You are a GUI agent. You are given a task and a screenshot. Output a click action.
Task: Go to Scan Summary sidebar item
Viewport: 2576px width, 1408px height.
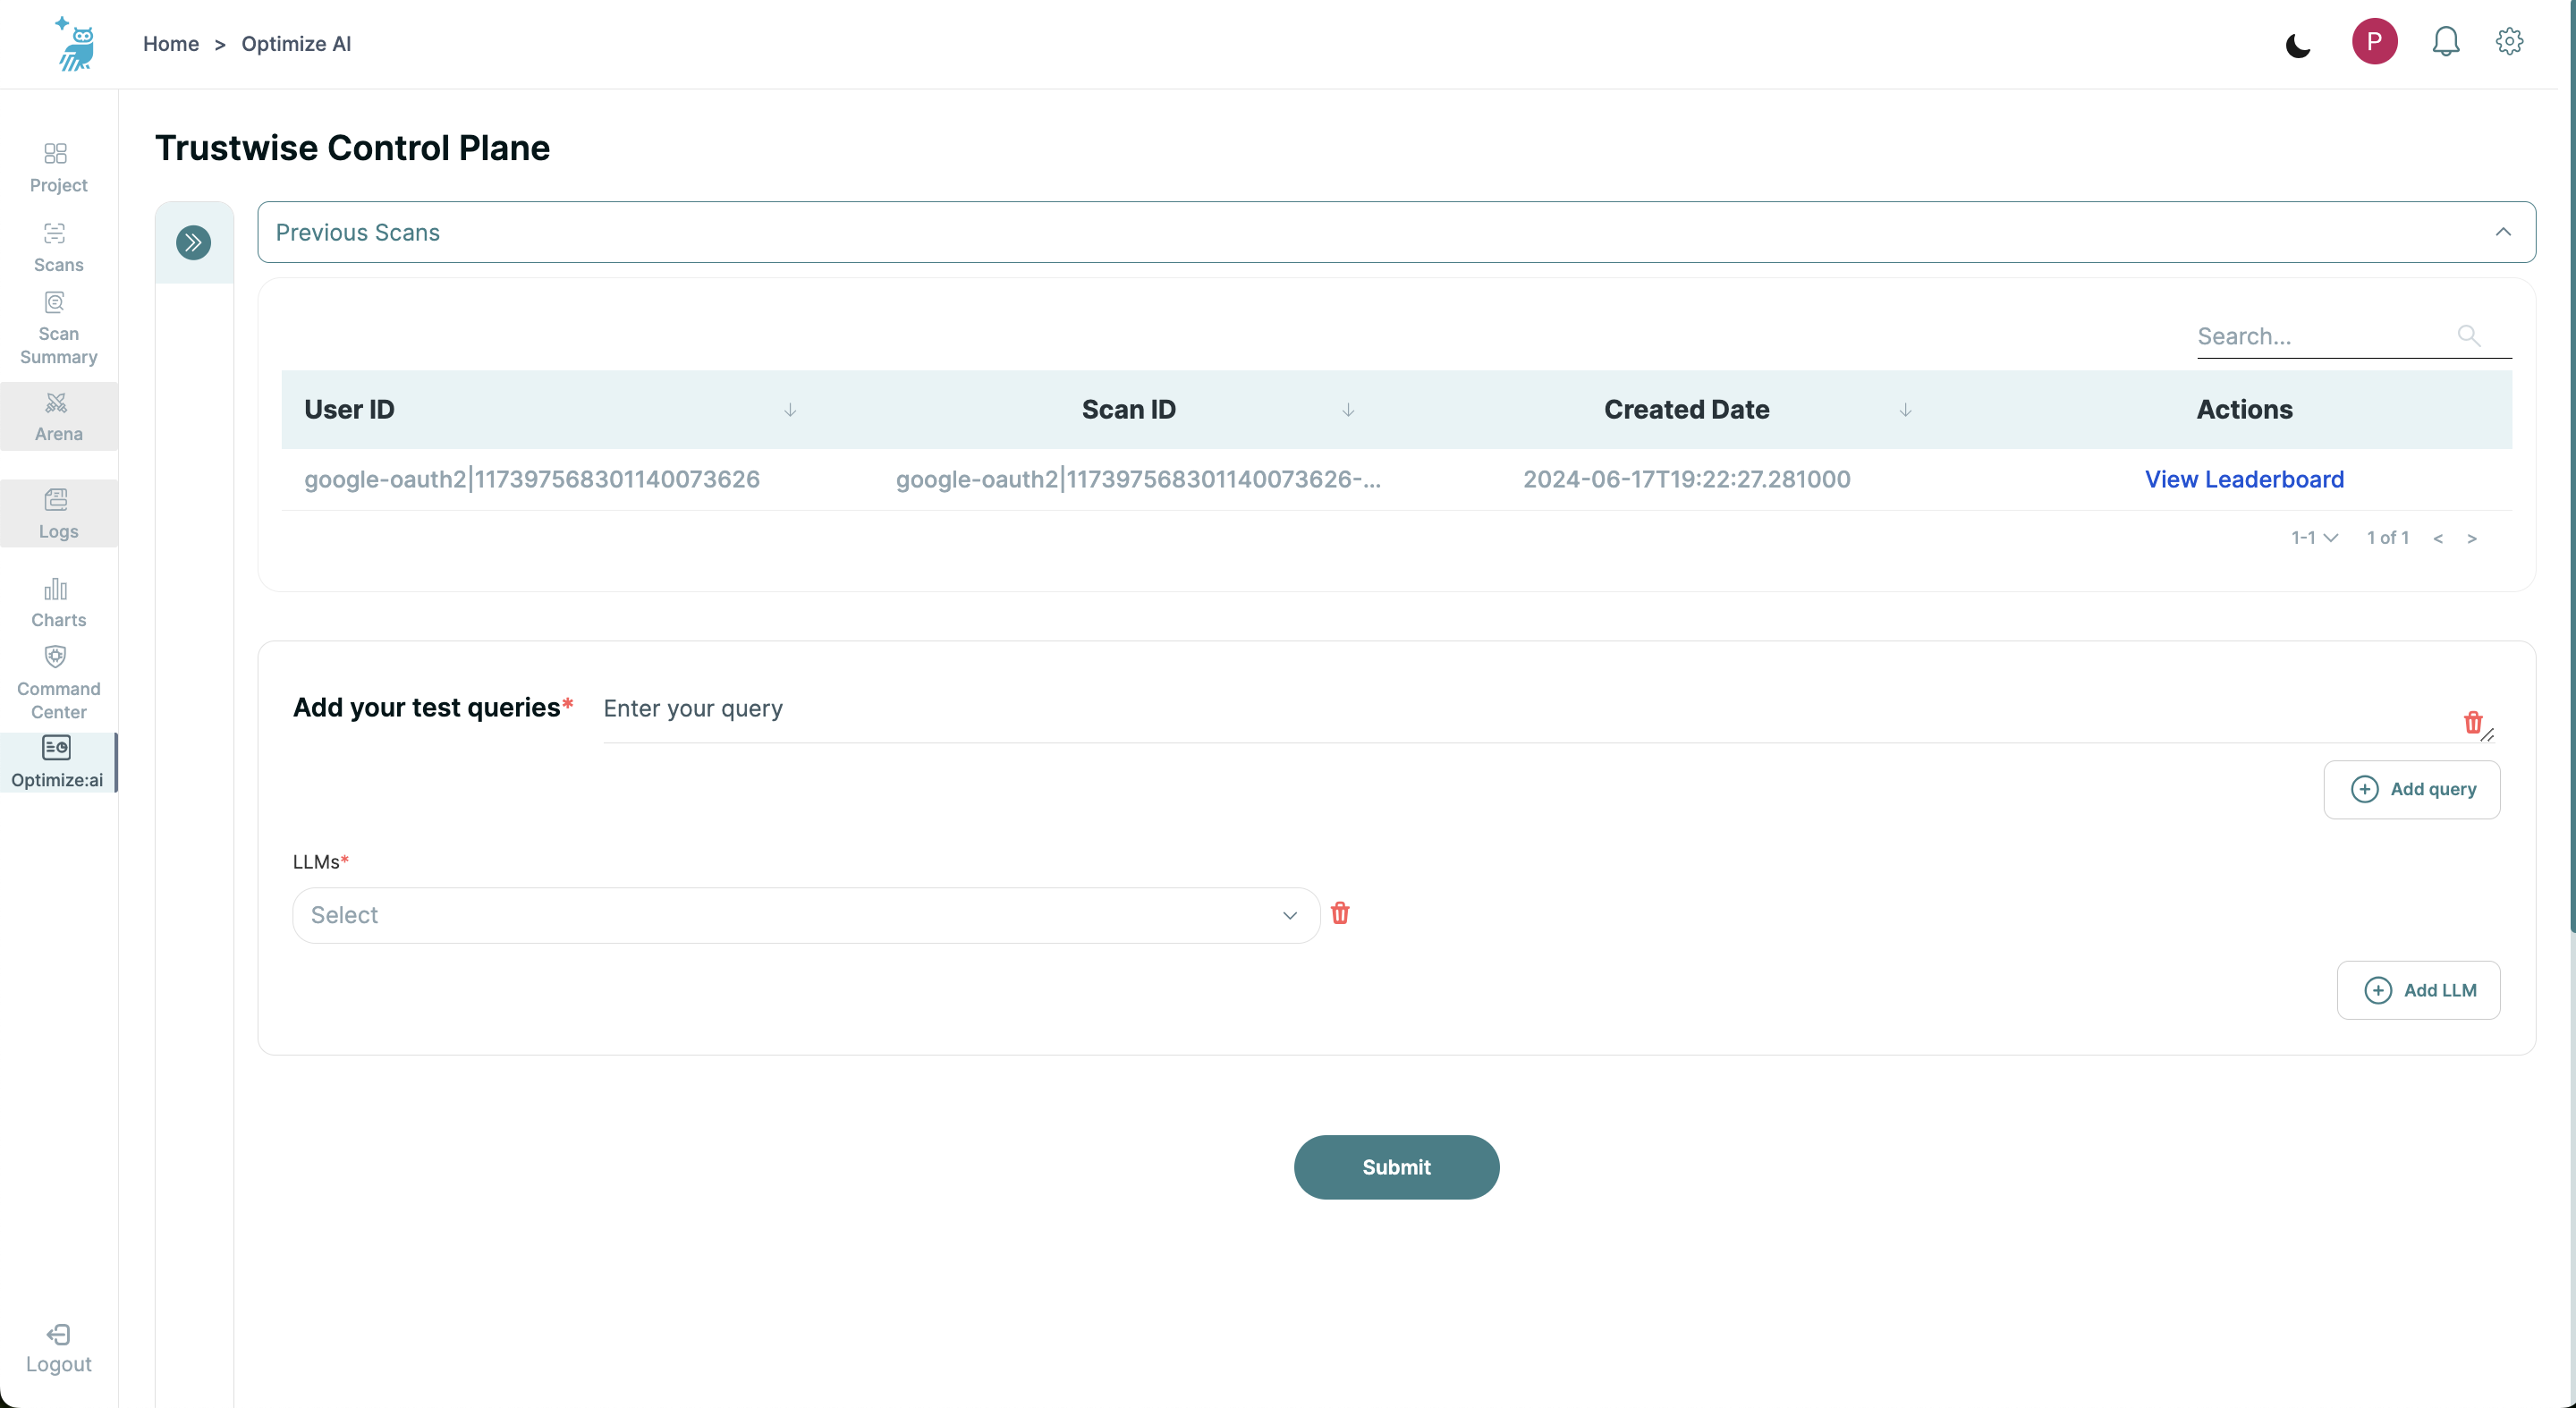58,329
